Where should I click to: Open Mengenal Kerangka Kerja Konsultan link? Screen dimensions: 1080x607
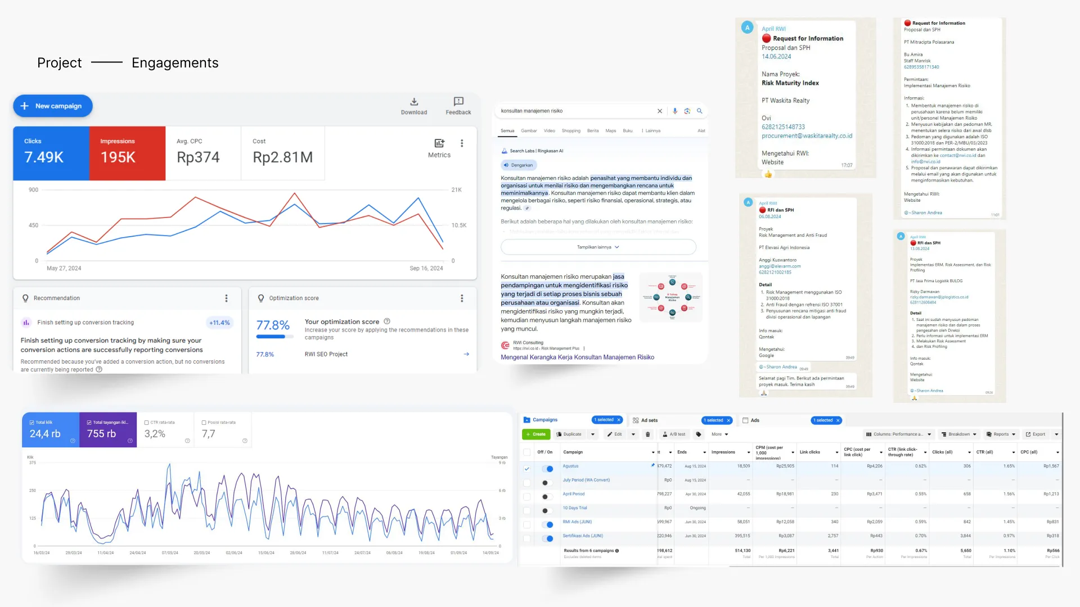(577, 357)
